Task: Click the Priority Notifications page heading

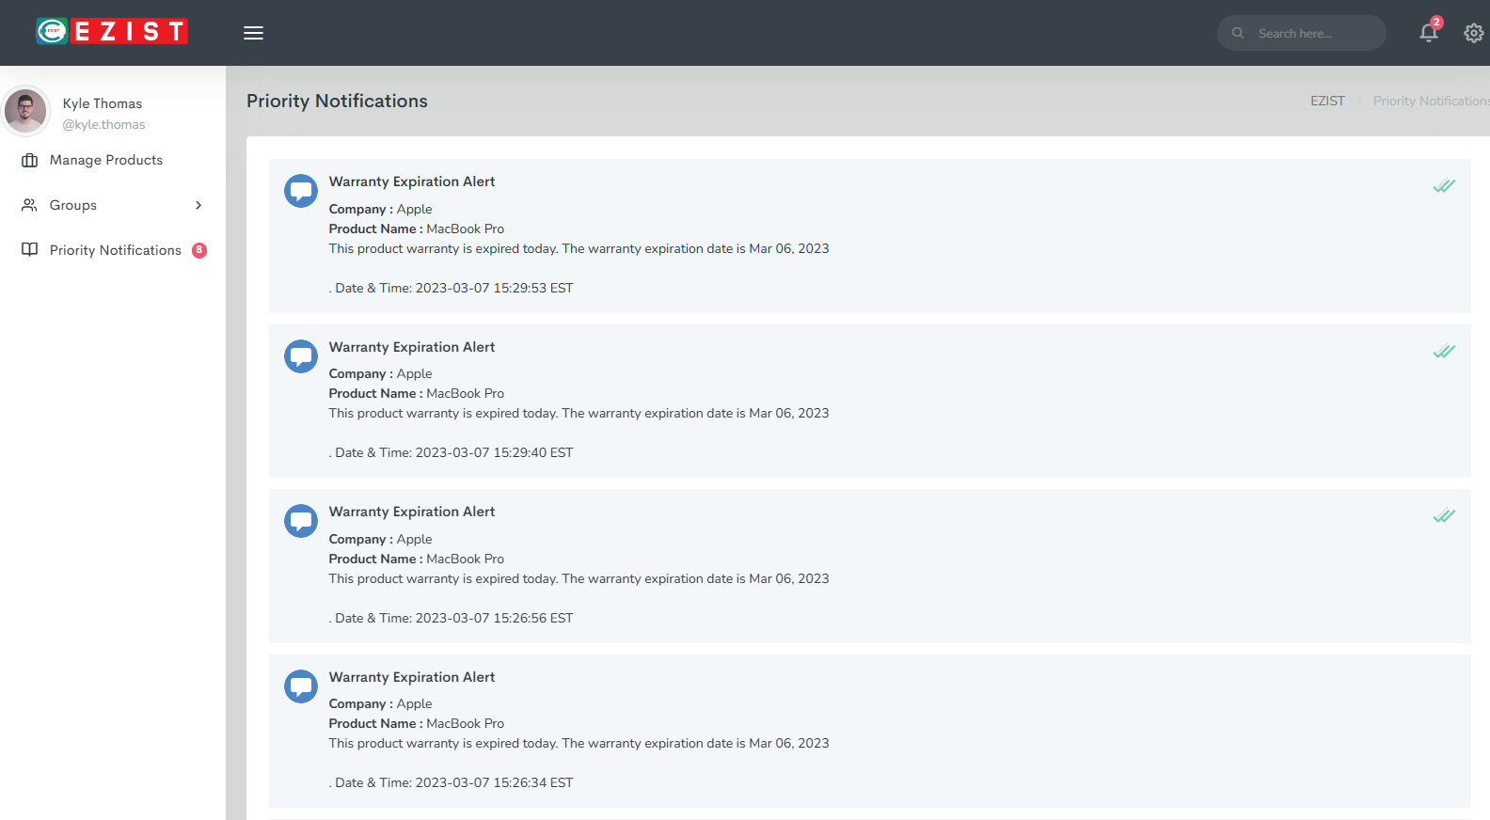Action: pos(337,101)
